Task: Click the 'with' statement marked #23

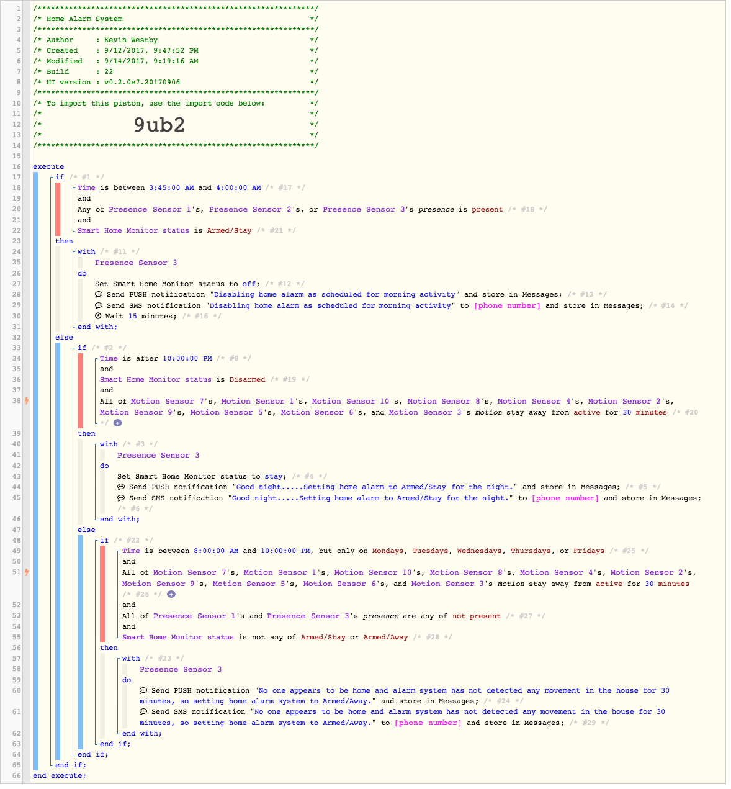Action: (x=131, y=658)
